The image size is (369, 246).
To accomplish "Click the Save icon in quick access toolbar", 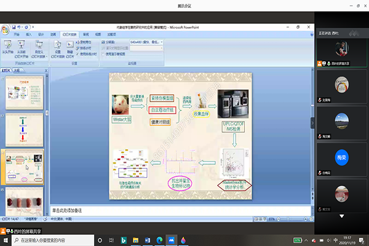I will (14, 27).
